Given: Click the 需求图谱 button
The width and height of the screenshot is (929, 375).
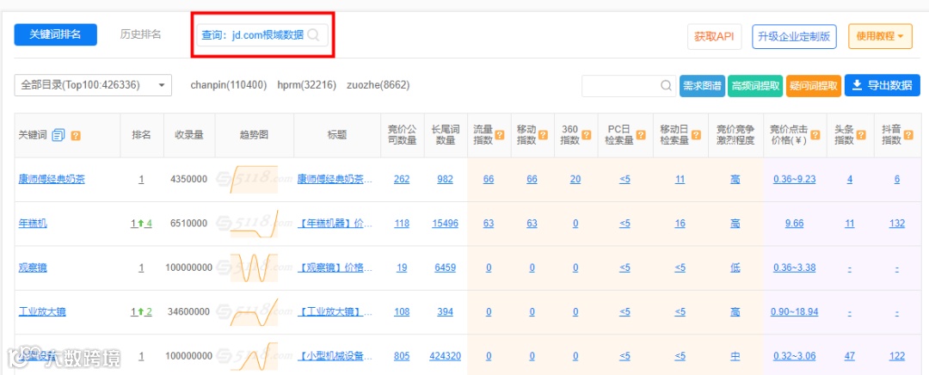Looking at the screenshot, I should (702, 85).
